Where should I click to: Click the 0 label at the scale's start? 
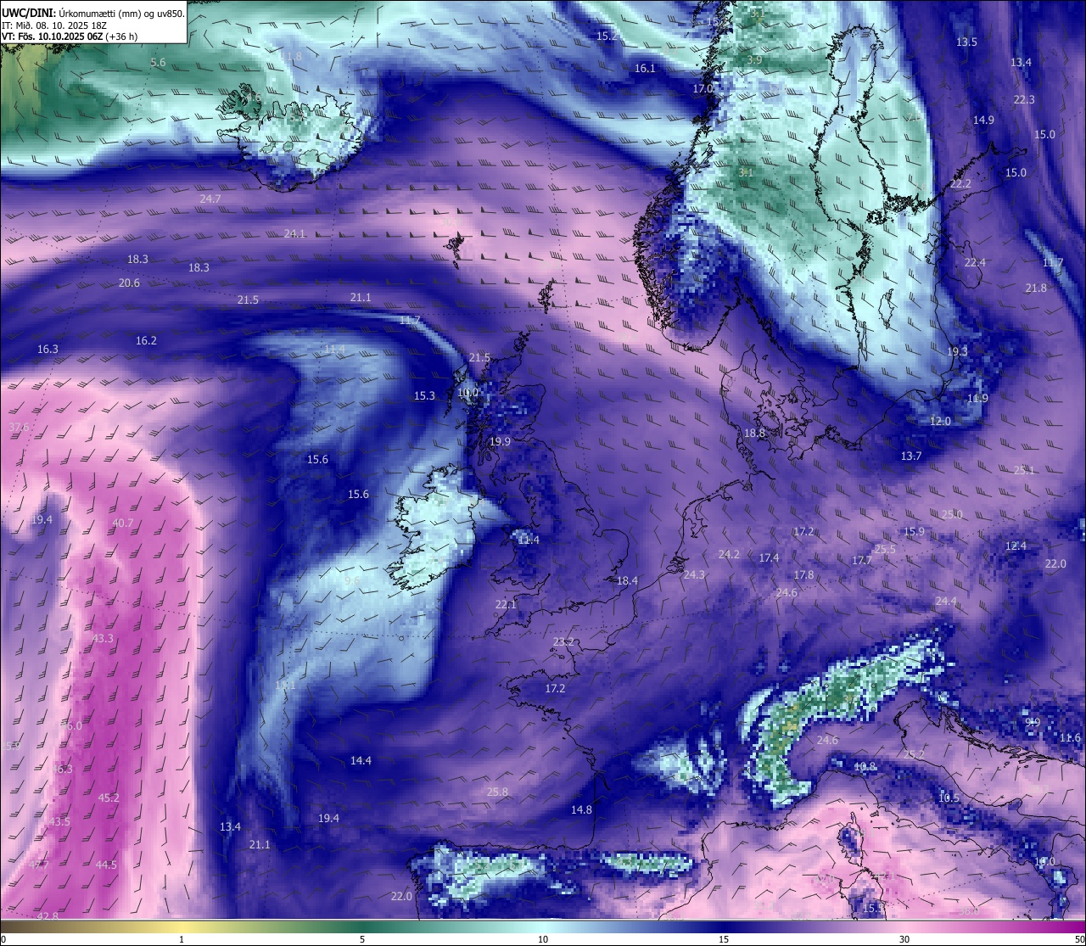3,939
